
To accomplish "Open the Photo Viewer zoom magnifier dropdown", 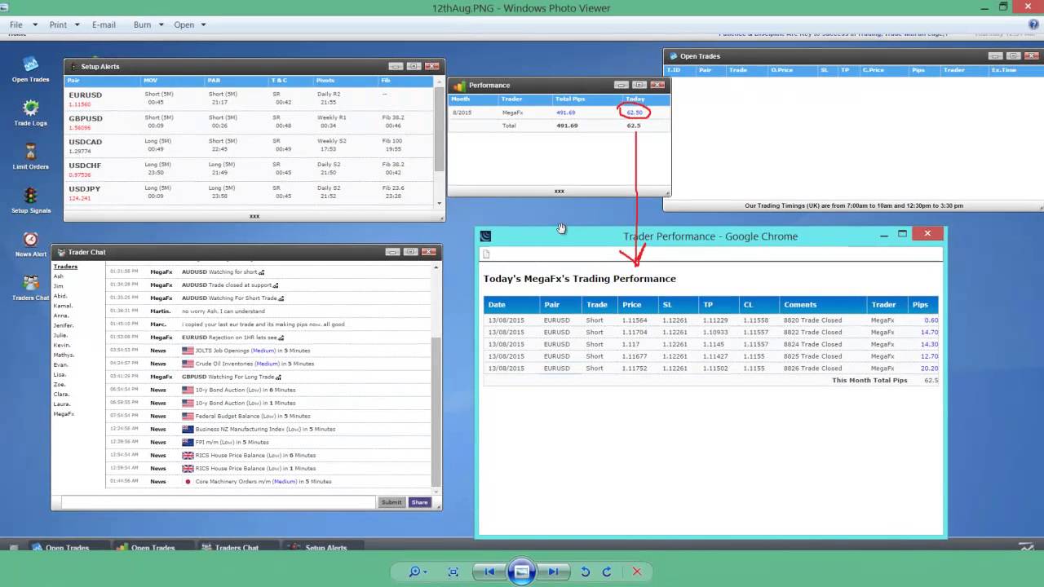I will (x=418, y=572).
